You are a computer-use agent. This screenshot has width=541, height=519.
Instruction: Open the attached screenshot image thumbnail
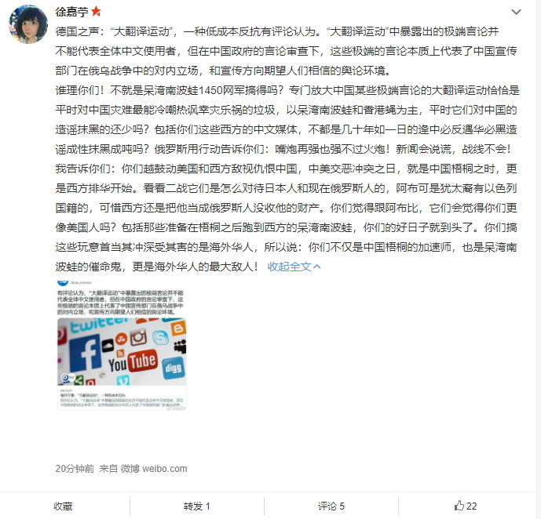click(122, 346)
